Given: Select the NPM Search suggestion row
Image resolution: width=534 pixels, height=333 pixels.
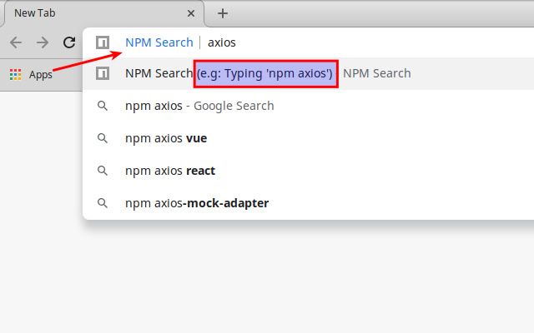Looking at the screenshot, I should coord(308,74).
